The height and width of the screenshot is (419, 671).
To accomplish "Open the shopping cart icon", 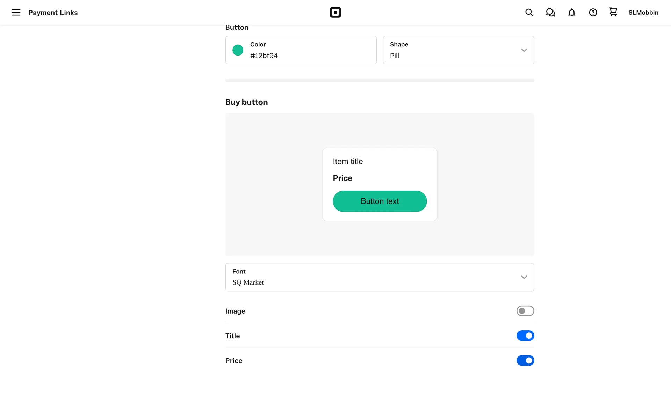I will tap(613, 12).
